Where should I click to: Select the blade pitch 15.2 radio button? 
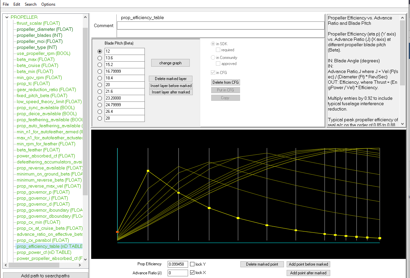100,65
